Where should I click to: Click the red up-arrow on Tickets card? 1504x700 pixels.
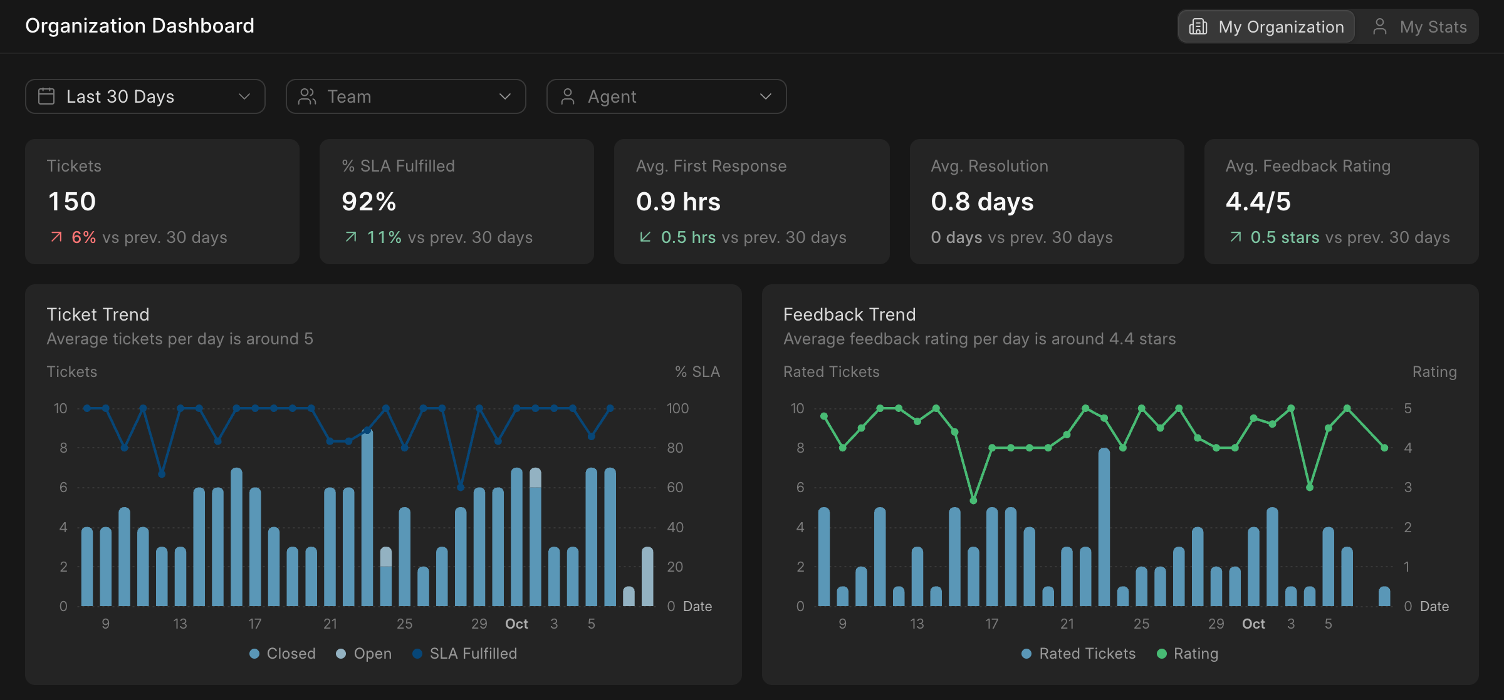56,237
